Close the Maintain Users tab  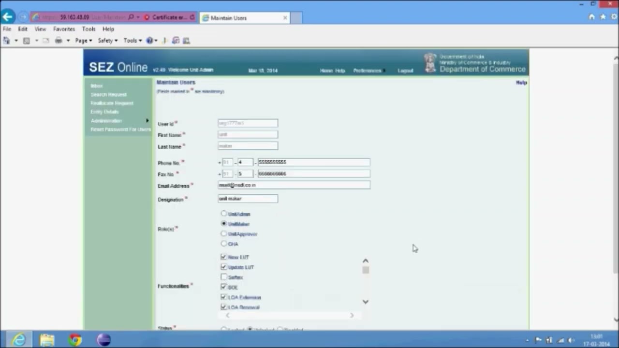tap(285, 18)
